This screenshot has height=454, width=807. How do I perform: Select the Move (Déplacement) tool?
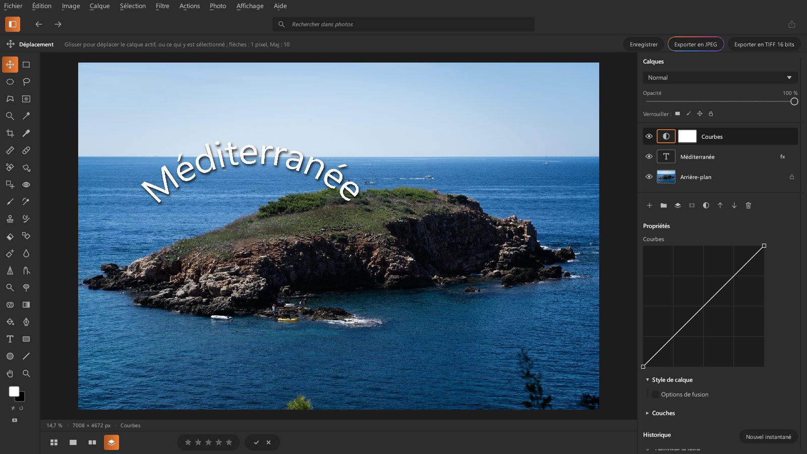point(10,65)
